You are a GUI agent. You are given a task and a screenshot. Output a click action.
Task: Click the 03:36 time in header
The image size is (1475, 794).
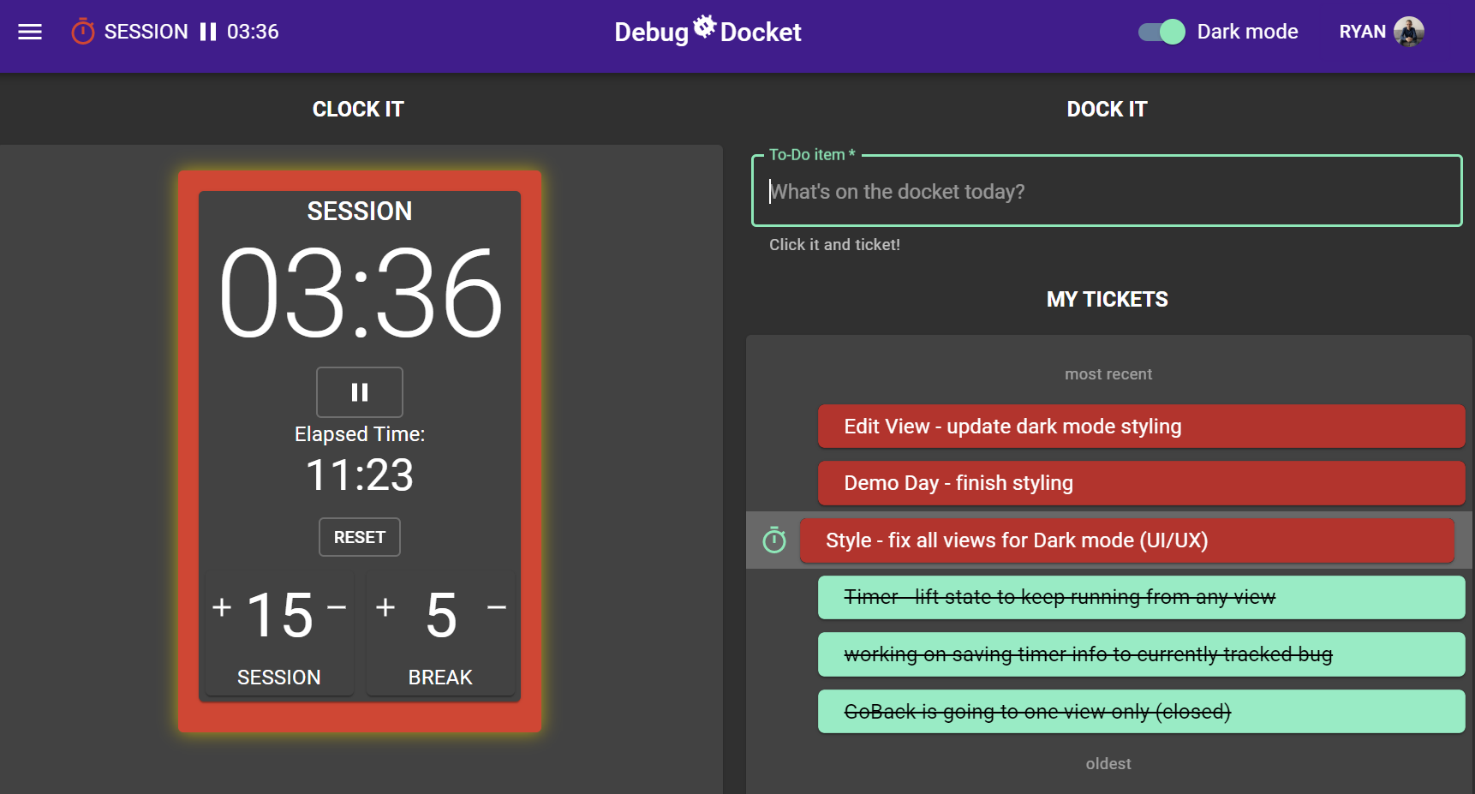253,32
